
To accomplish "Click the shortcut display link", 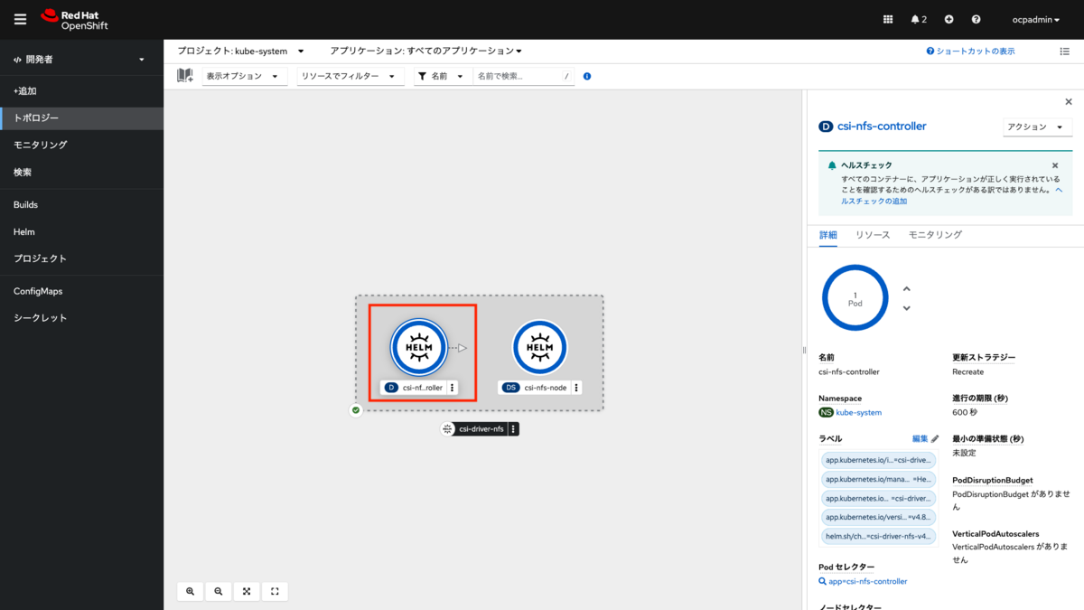I will coord(970,52).
